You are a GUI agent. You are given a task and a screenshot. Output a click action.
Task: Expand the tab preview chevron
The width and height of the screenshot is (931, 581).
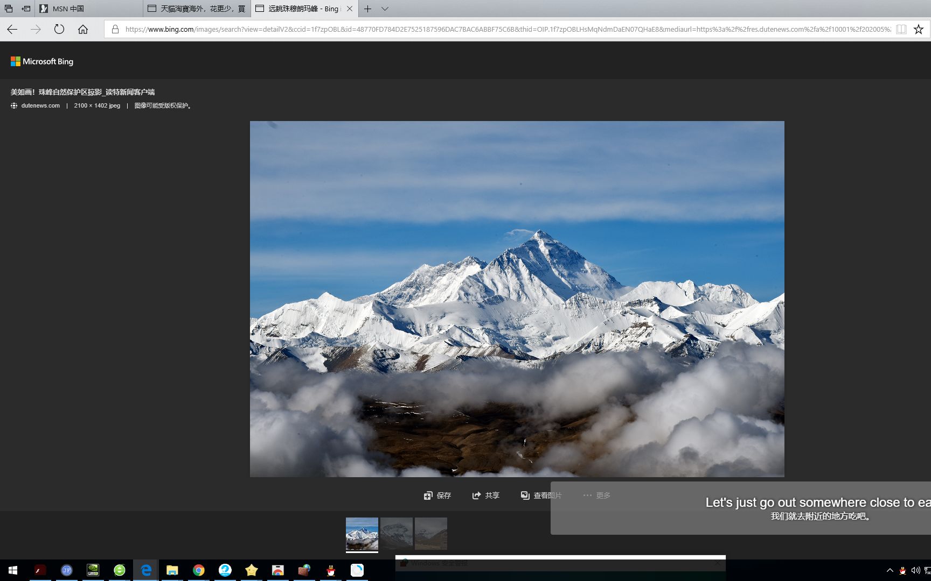click(x=385, y=9)
